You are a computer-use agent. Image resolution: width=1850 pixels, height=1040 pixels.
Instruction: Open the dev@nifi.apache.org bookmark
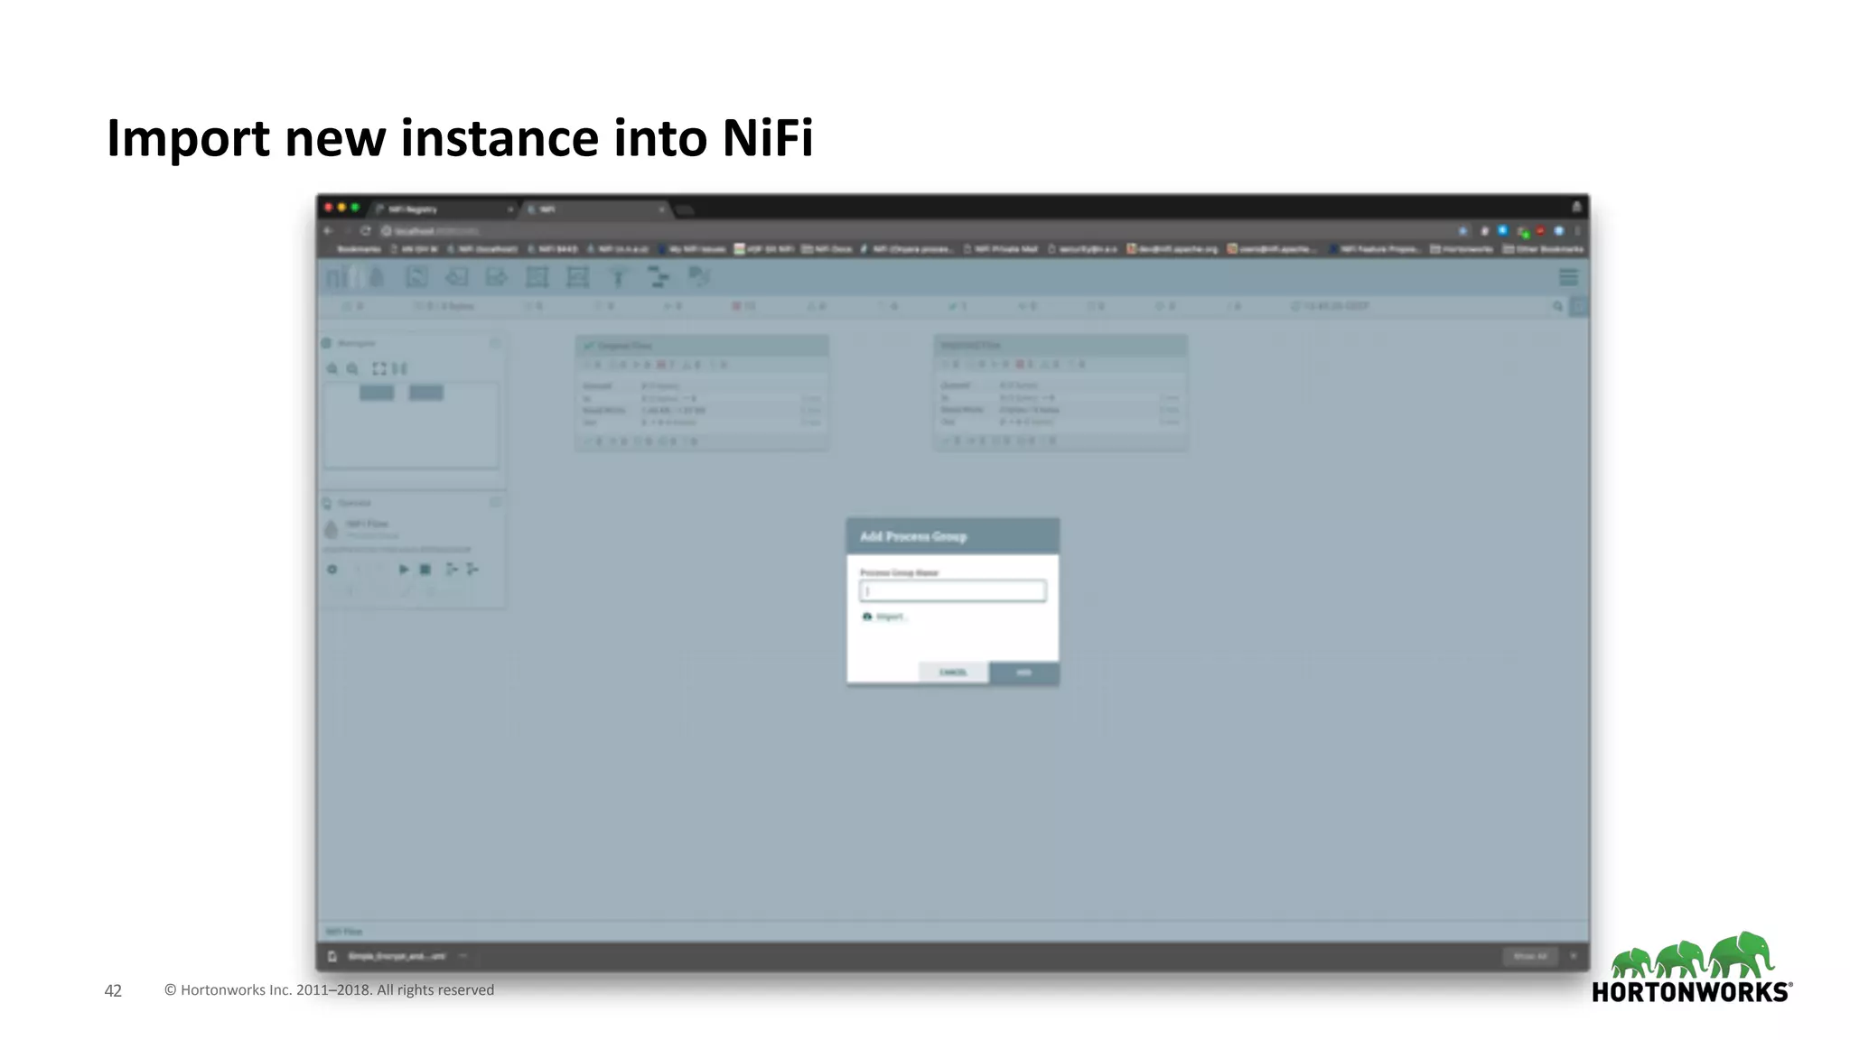1173,249
